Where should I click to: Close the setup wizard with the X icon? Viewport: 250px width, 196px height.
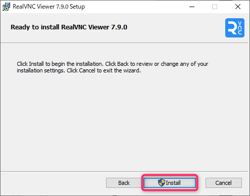click(x=238, y=7)
